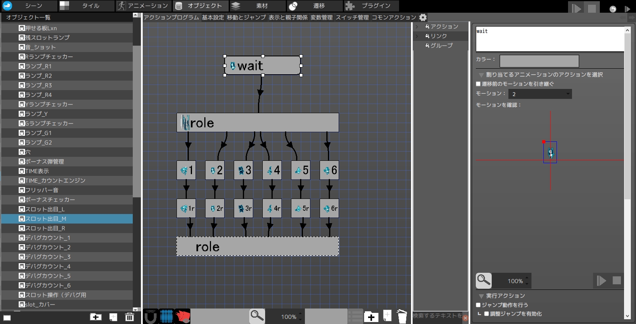
Task: Expand the アクション tree node
Action: (417, 27)
